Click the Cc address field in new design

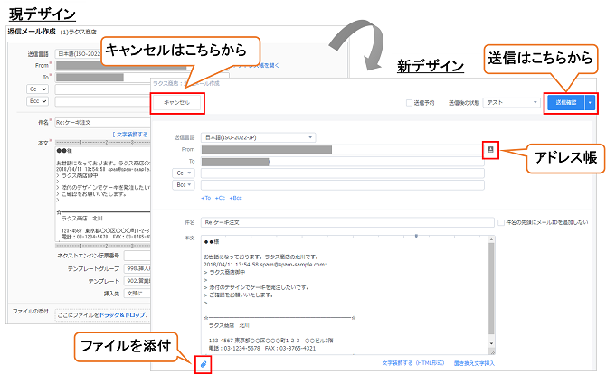point(343,173)
